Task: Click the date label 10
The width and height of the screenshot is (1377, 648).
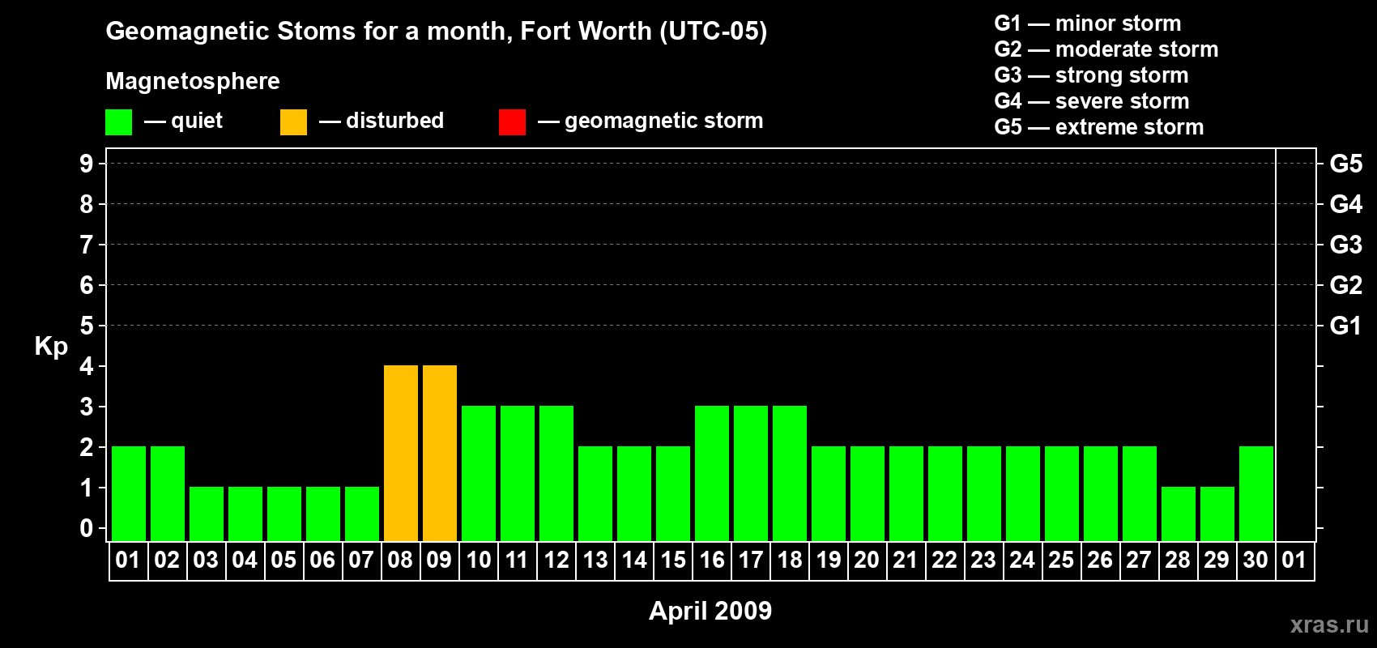Action: click(x=478, y=560)
